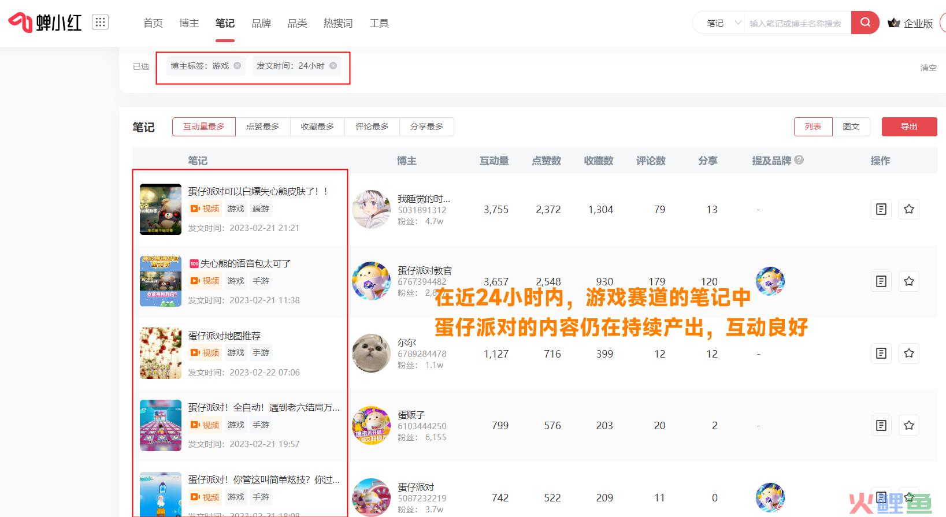The image size is (946, 517).
Task: Open thumbnail of 失心熊的语音包太可了 note
Action: pyautogui.click(x=161, y=281)
